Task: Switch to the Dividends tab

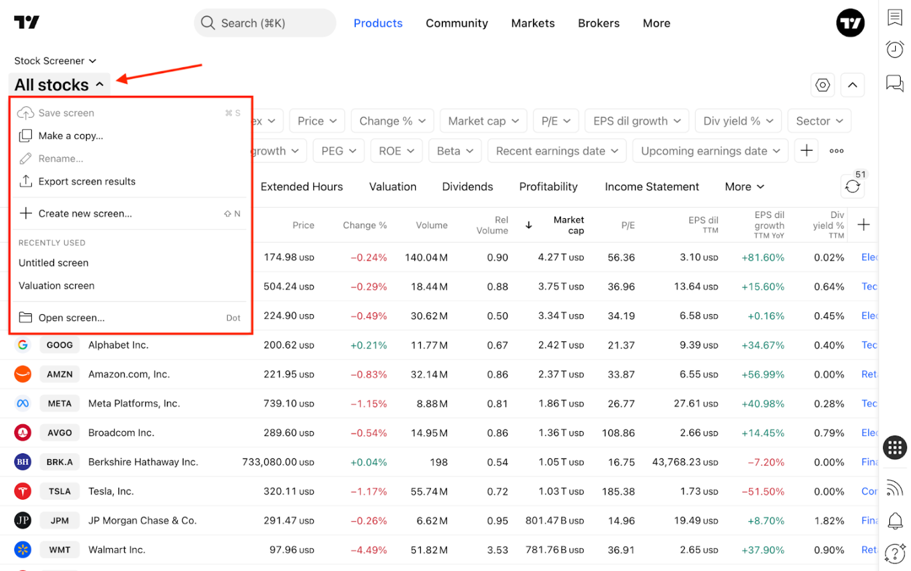Action: (467, 186)
